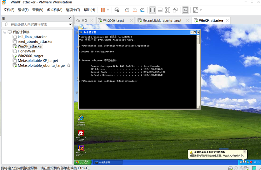This screenshot has width=261, height=170.
Task: Click the VMware CD/DVD status icon
Action: point(236,168)
